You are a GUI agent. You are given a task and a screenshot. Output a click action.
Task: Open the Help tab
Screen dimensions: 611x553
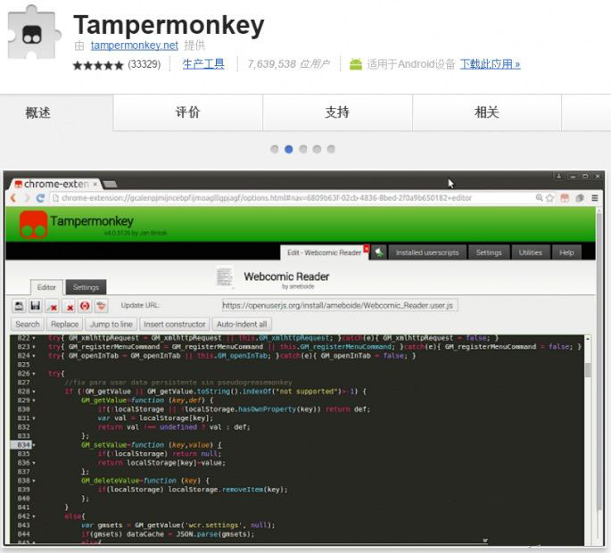point(566,252)
